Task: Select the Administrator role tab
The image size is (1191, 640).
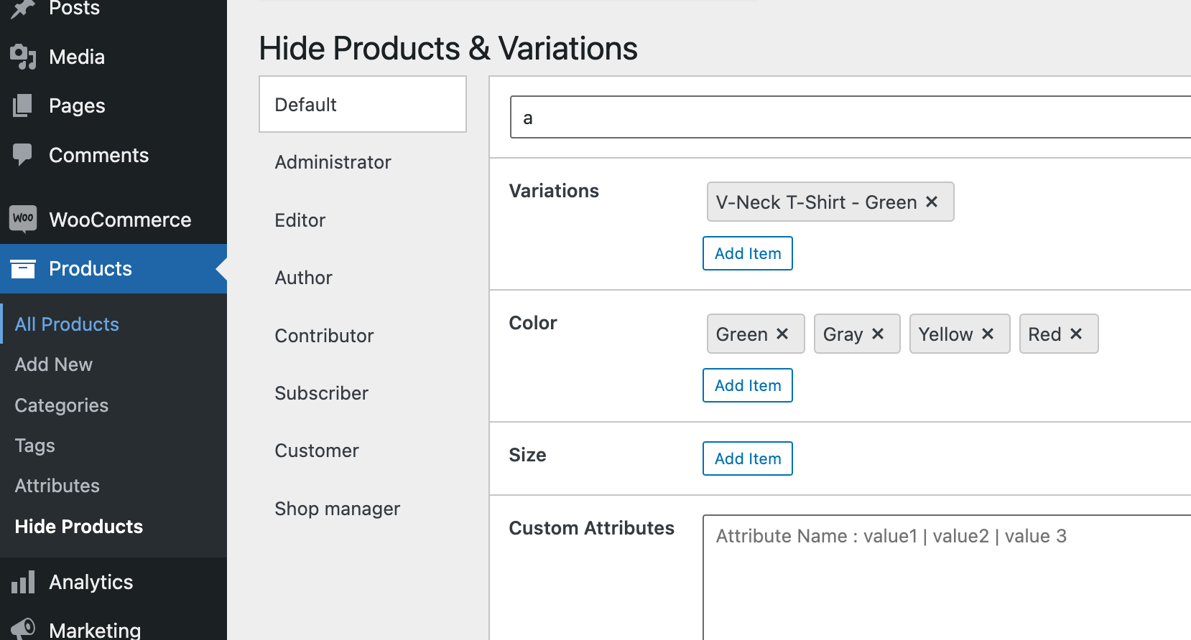Action: tap(333, 162)
